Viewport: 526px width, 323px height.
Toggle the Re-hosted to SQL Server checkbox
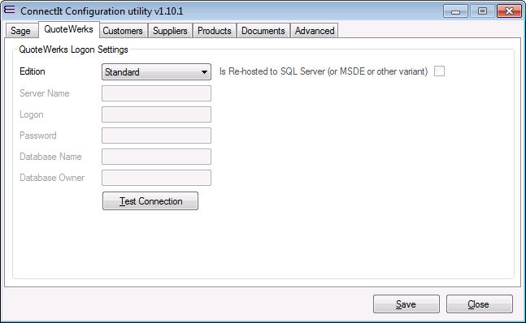point(439,71)
